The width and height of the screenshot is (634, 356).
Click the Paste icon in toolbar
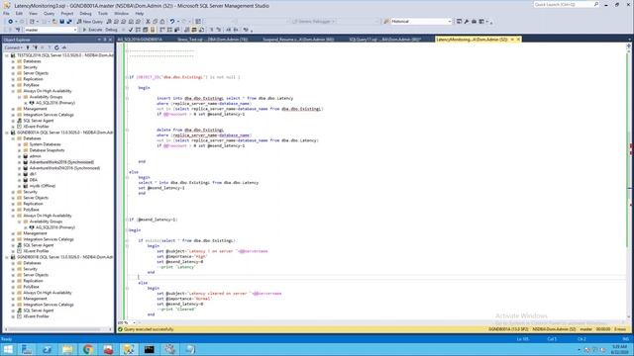(162, 22)
